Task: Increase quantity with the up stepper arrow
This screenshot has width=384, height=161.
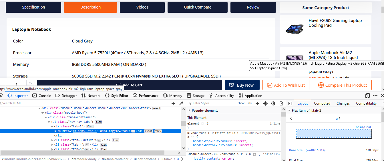Action: (x=31, y=82)
